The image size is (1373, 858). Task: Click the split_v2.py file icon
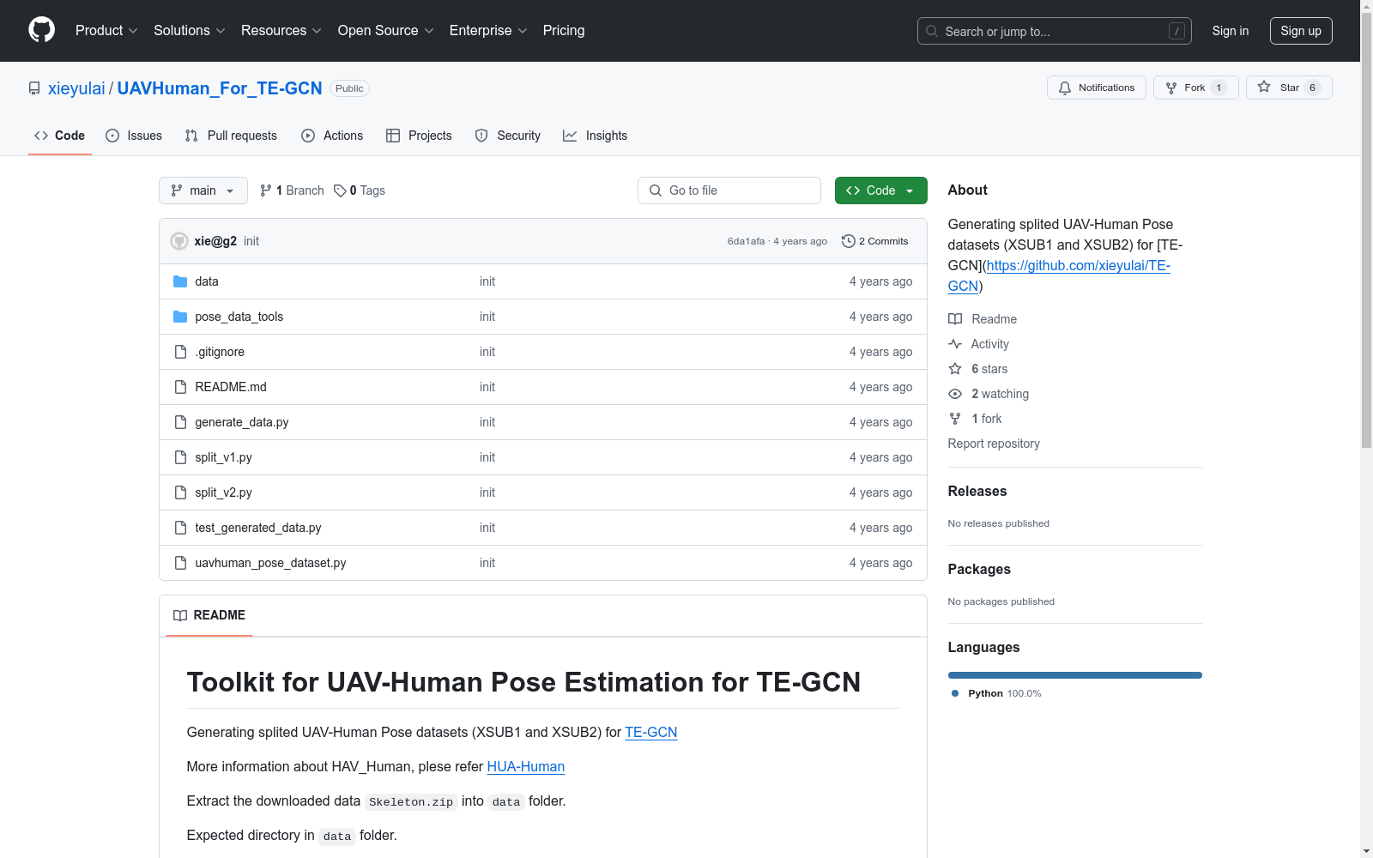point(180,492)
